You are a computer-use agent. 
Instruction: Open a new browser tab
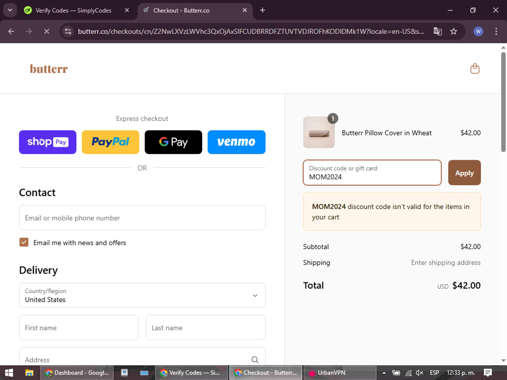[x=263, y=10]
